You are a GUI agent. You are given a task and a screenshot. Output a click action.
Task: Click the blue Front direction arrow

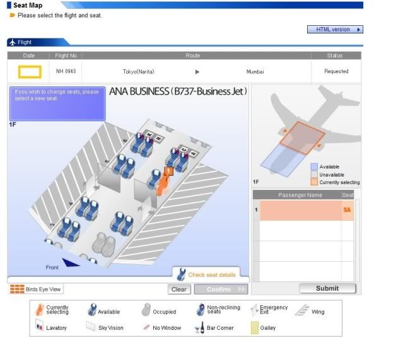71,263
